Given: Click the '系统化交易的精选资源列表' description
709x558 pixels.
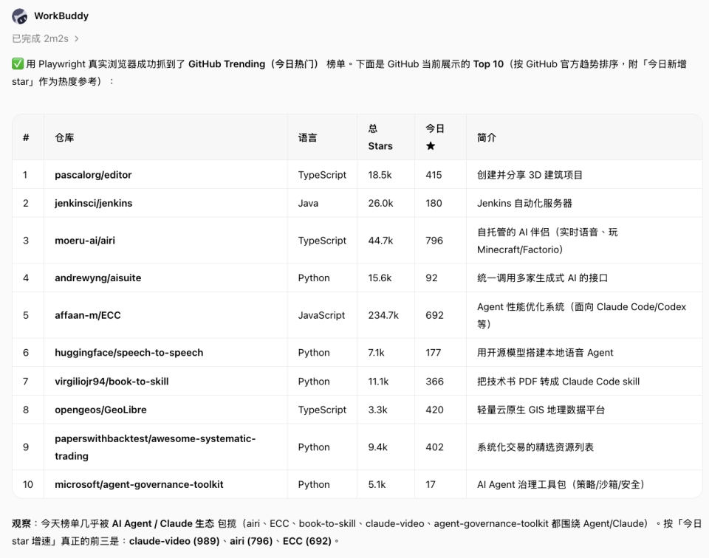Looking at the screenshot, I should (535, 447).
